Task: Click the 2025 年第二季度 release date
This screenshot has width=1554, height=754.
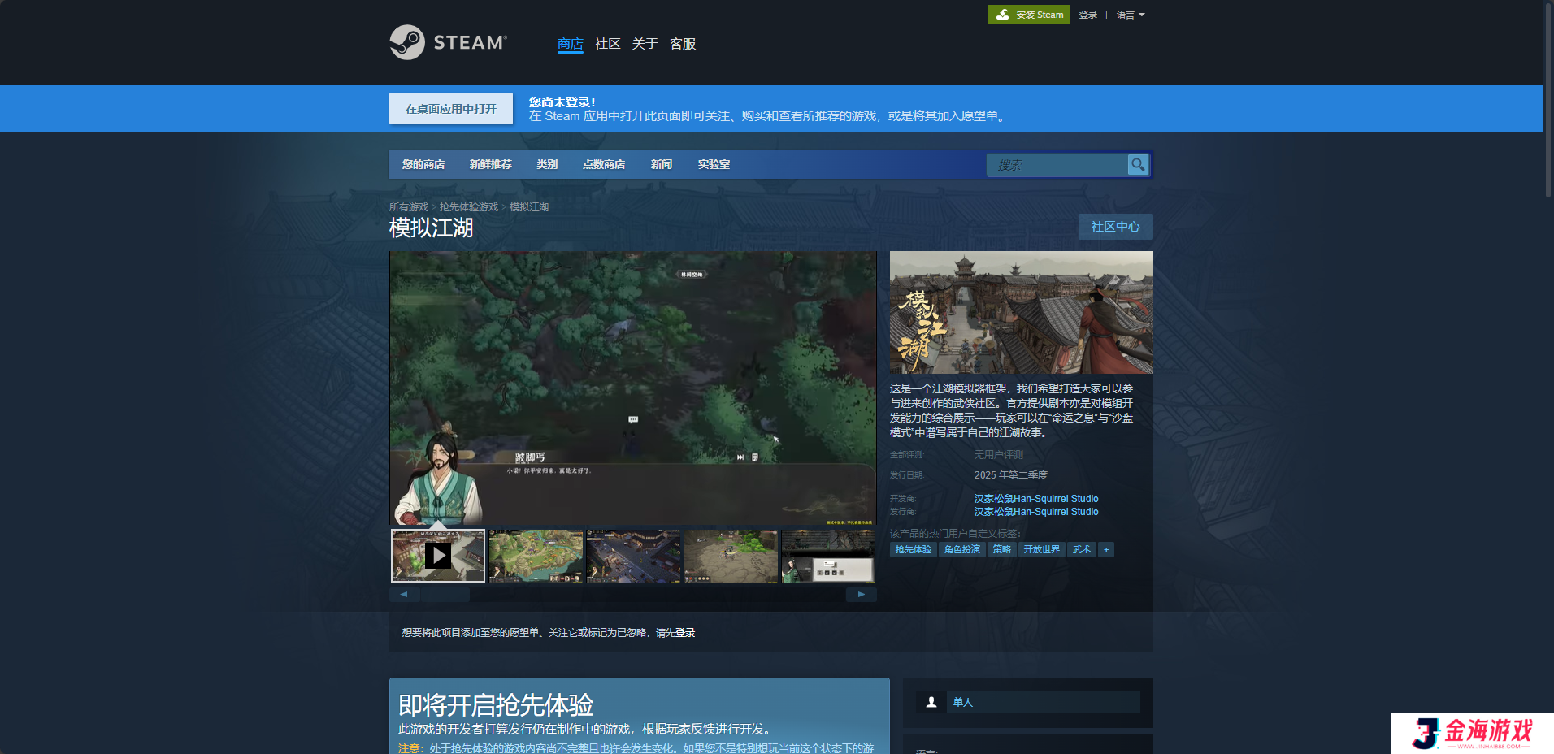Action: point(1011,475)
